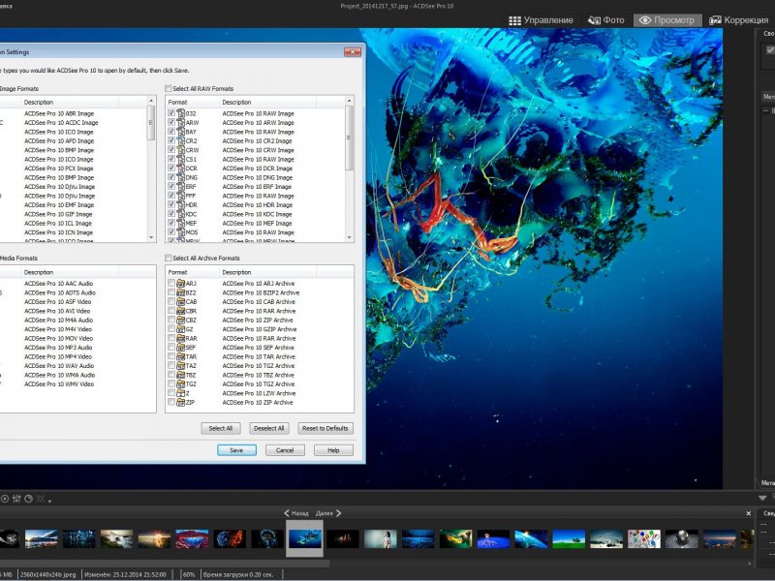Go to previous image with Назад
775x581 pixels.
click(x=296, y=513)
